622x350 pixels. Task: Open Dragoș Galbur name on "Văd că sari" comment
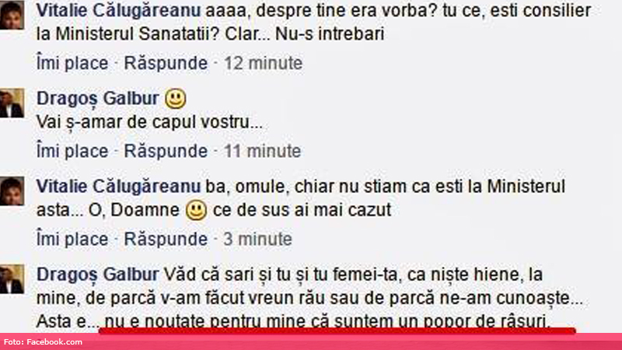[x=98, y=275]
